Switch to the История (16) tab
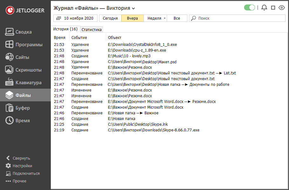 click(x=65, y=29)
